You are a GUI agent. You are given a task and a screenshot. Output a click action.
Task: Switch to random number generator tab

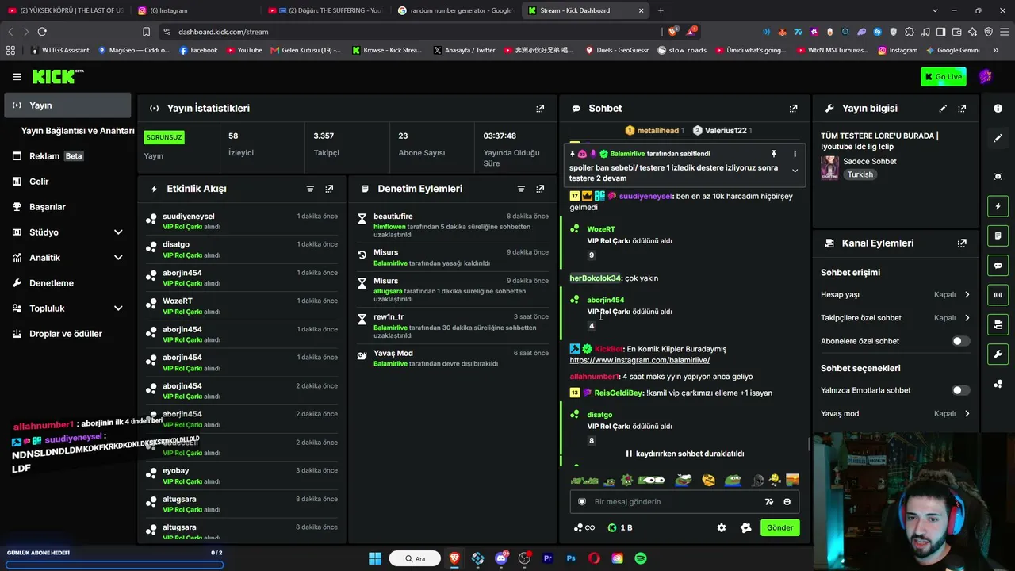tap(455, 10)
